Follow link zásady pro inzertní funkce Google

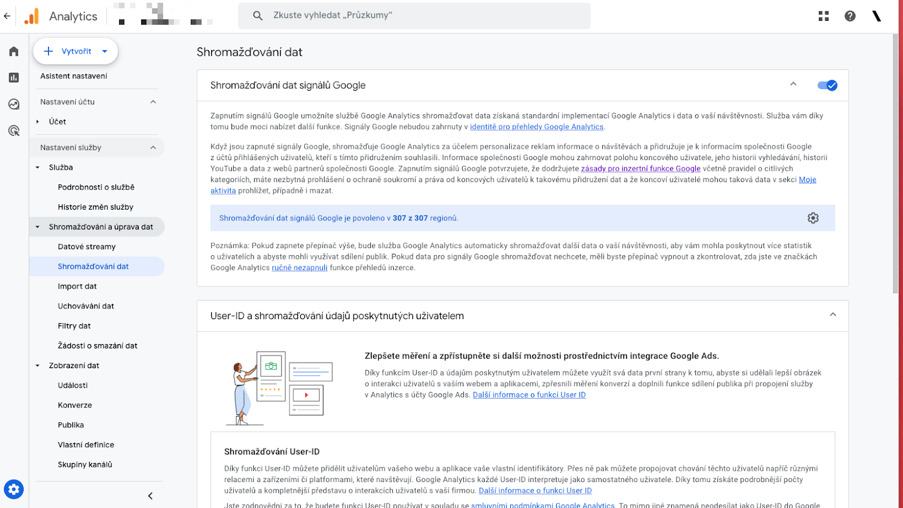click(x=641, y=169)
